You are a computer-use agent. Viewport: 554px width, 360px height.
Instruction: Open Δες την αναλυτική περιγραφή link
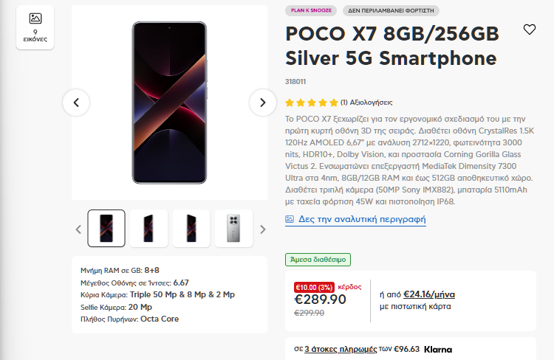tap(362, 219)
